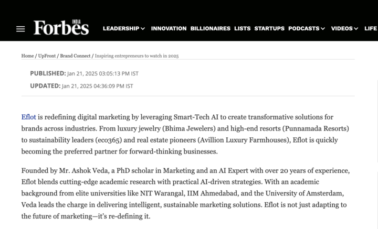Click the Videos nav label
Viewport: 378px width, 229px height.
pyautogui.click(x=342, y=29)
